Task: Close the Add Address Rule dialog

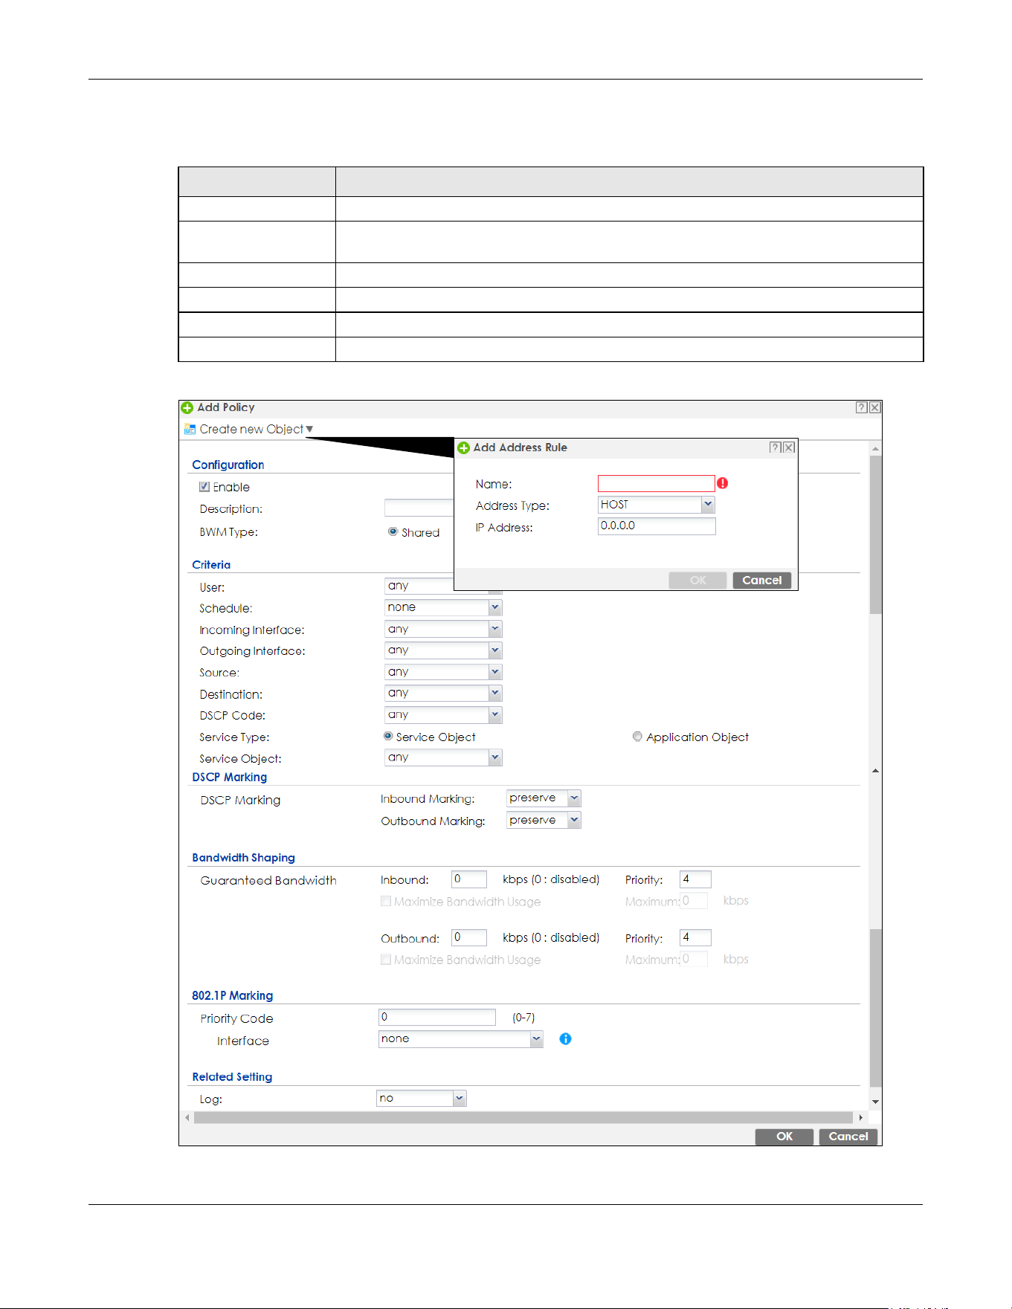Action: click(x=789, y=447)
